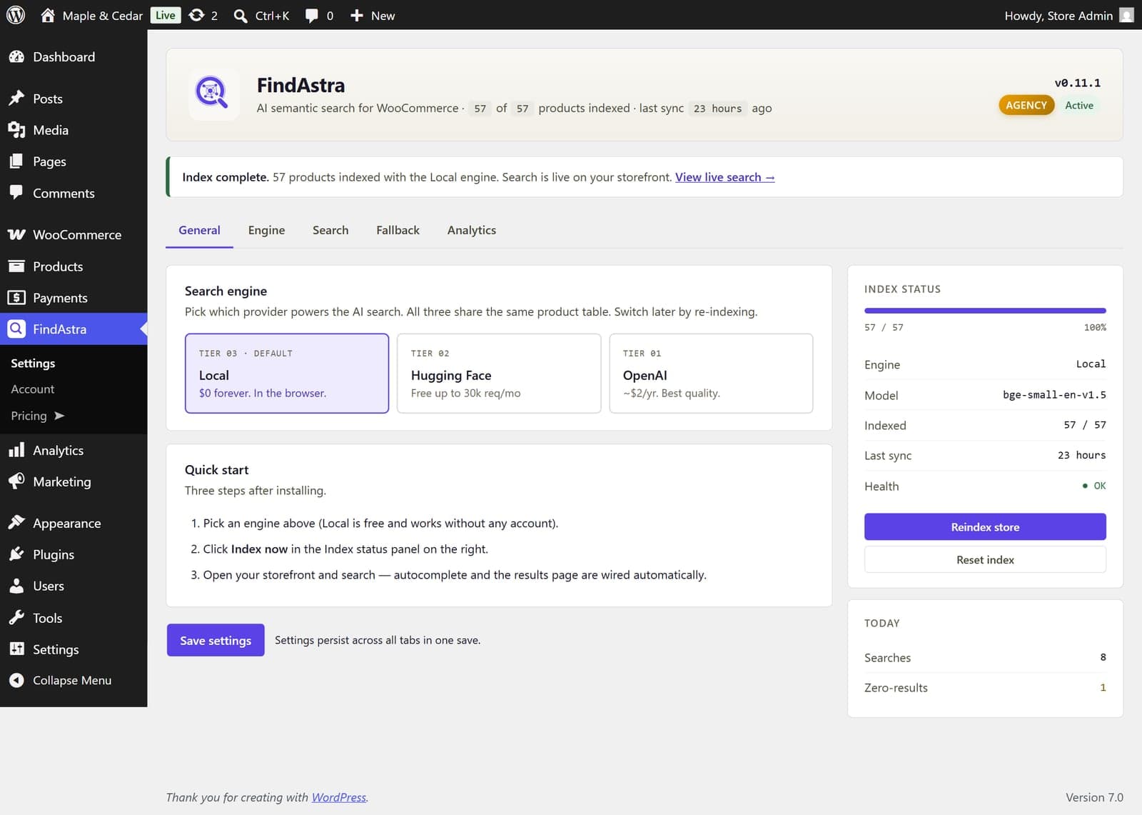Click the Analytics bar chart icon
1142x815 pixels.
(16, 450)
